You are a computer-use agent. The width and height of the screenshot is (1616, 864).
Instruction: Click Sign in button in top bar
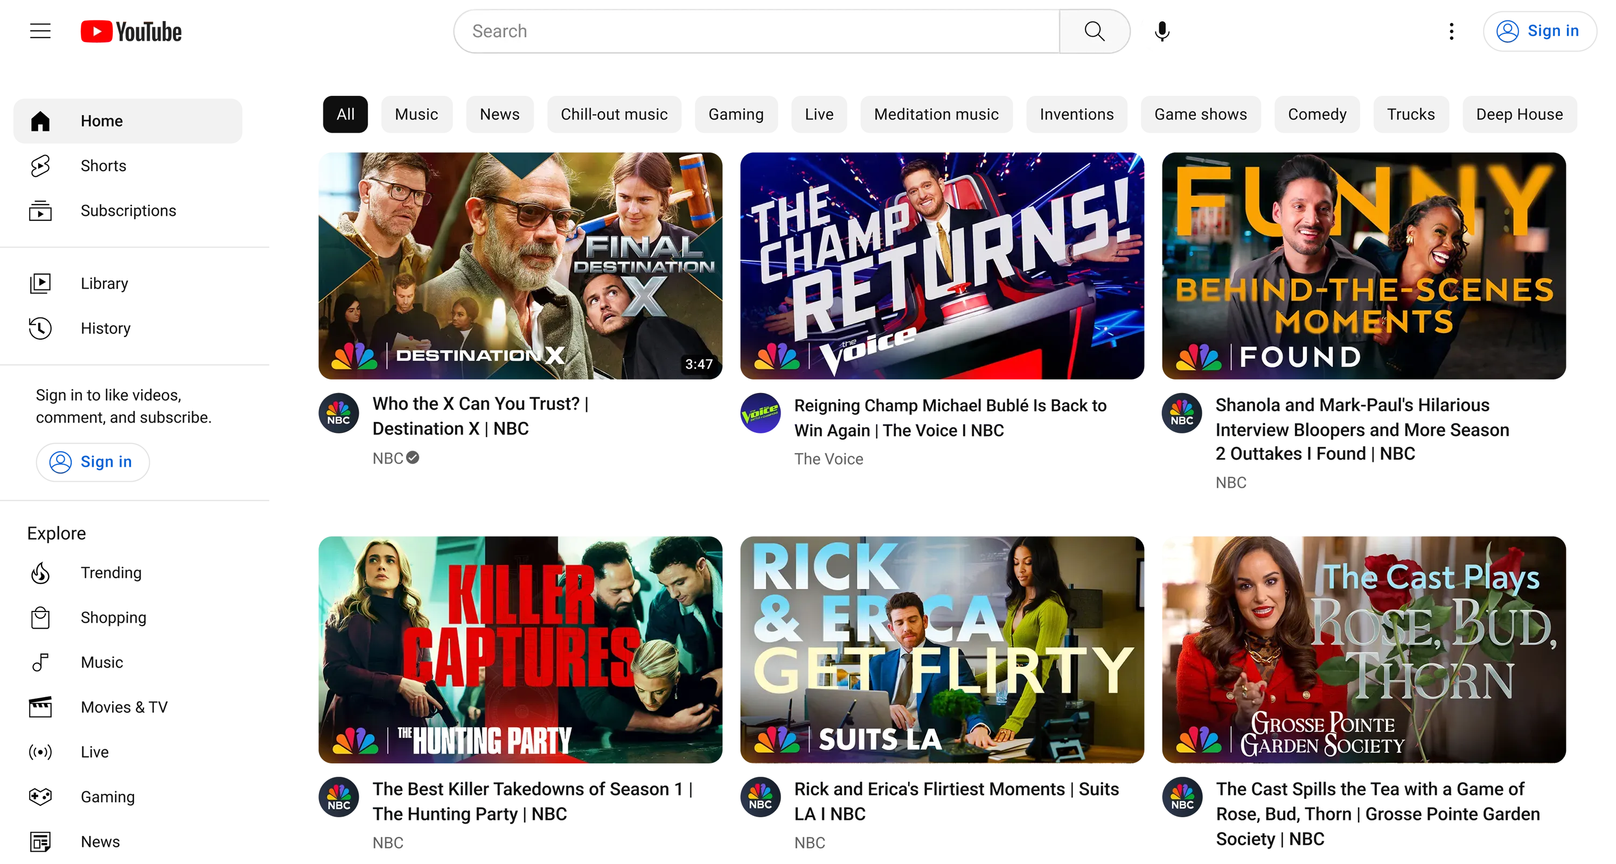[x=1540, y=31]
